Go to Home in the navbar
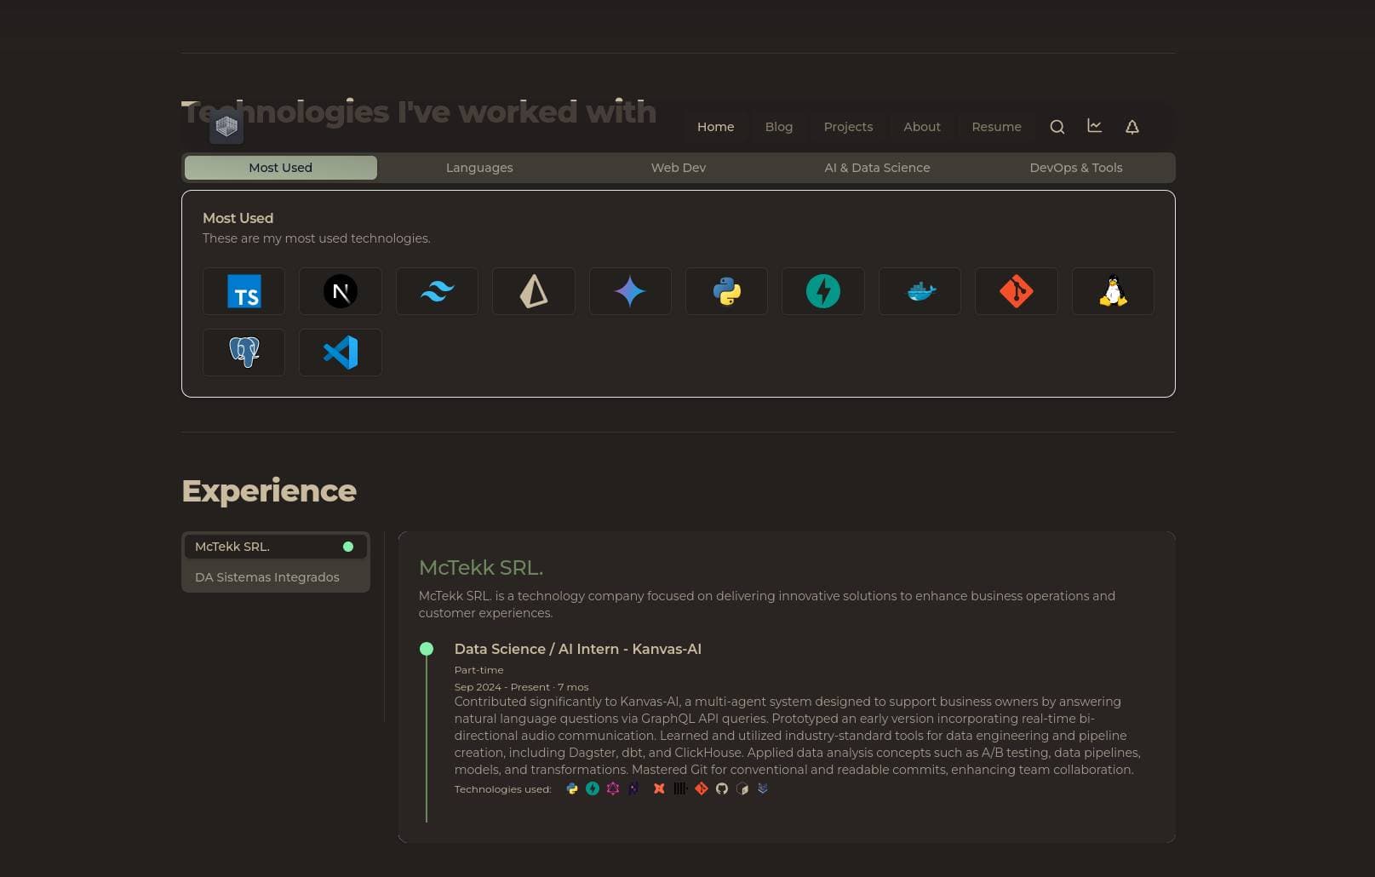This screenshot has height=877, width=1375. point(716,127)
